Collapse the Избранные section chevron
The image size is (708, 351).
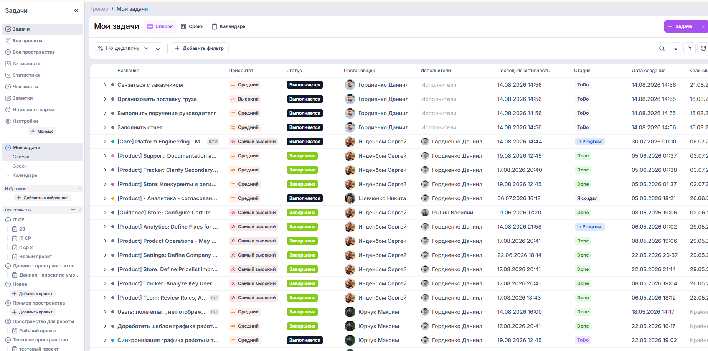80,188
